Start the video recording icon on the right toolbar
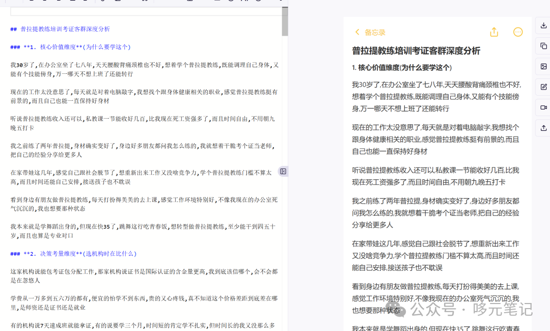This screenshot has width=550, height=331. (x=544, y=107)
